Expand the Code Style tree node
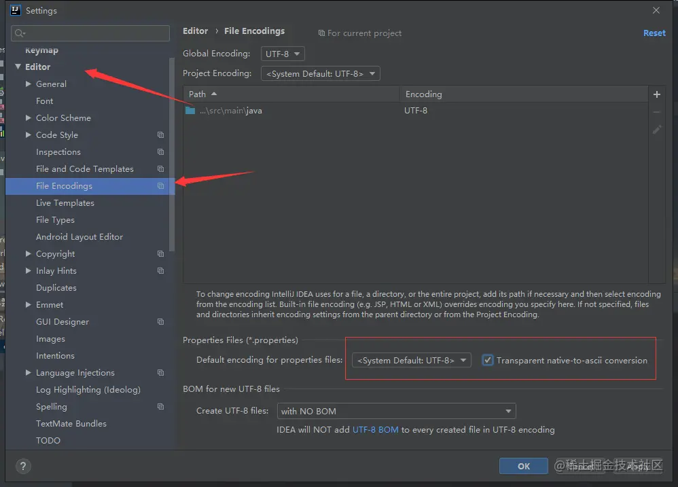678x487 pixels. coord(28,134)
